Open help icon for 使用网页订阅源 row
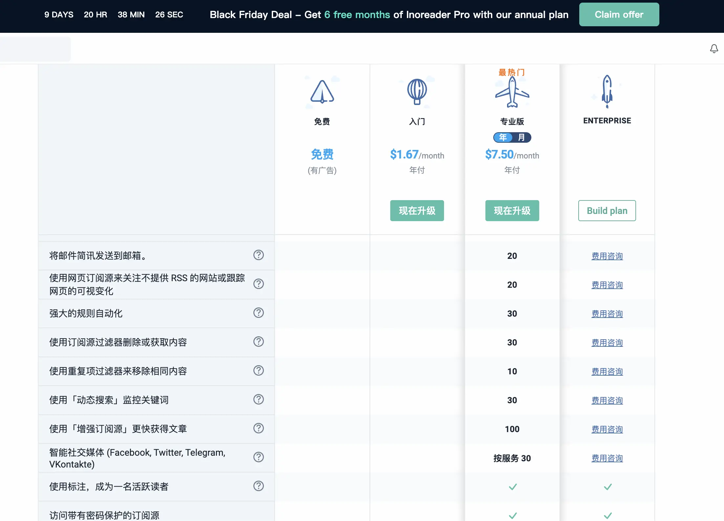 259,284
